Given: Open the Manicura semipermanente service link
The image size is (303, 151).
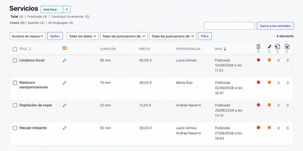Looking at the screenshot, I should [33, 85].
